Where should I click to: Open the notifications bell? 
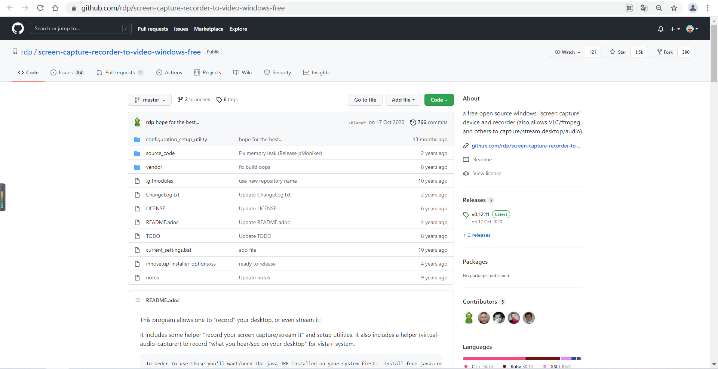[x=661, y=29]
